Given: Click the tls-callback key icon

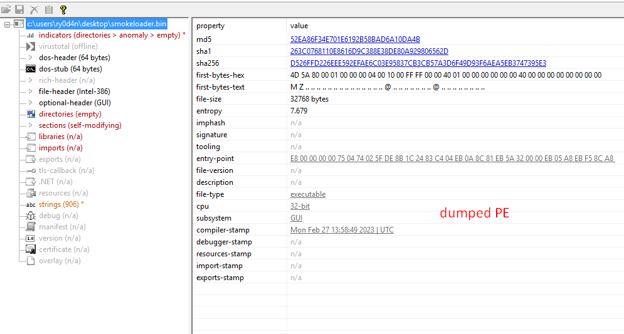Looking at the screenshot, I should [x=31, y=170].
